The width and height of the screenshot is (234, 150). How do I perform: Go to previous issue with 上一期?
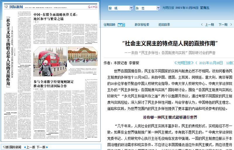[x=209, y=25]
